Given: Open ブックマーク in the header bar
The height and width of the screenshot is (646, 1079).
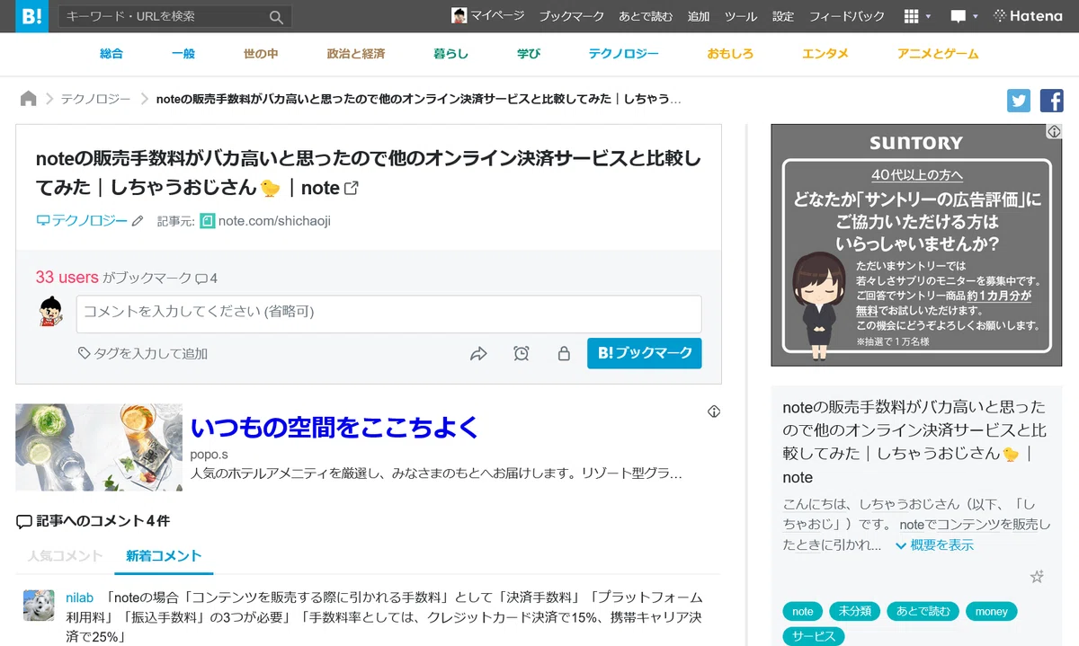Looking at the screenshot, I should 573,16.
